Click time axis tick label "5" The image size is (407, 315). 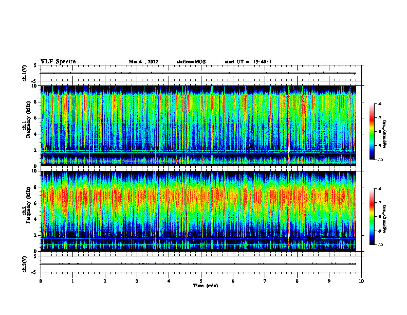click(x=201, y=281)
